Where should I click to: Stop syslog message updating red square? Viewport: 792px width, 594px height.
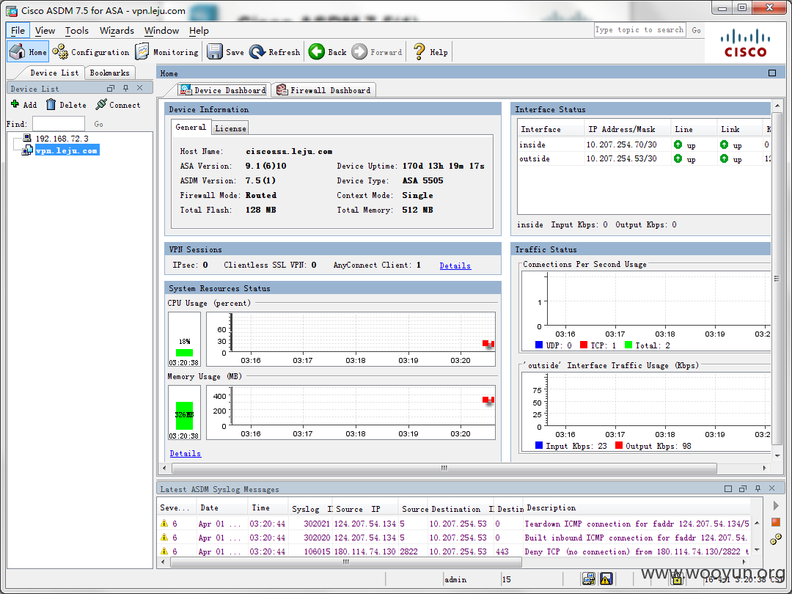tap(776, 522)
